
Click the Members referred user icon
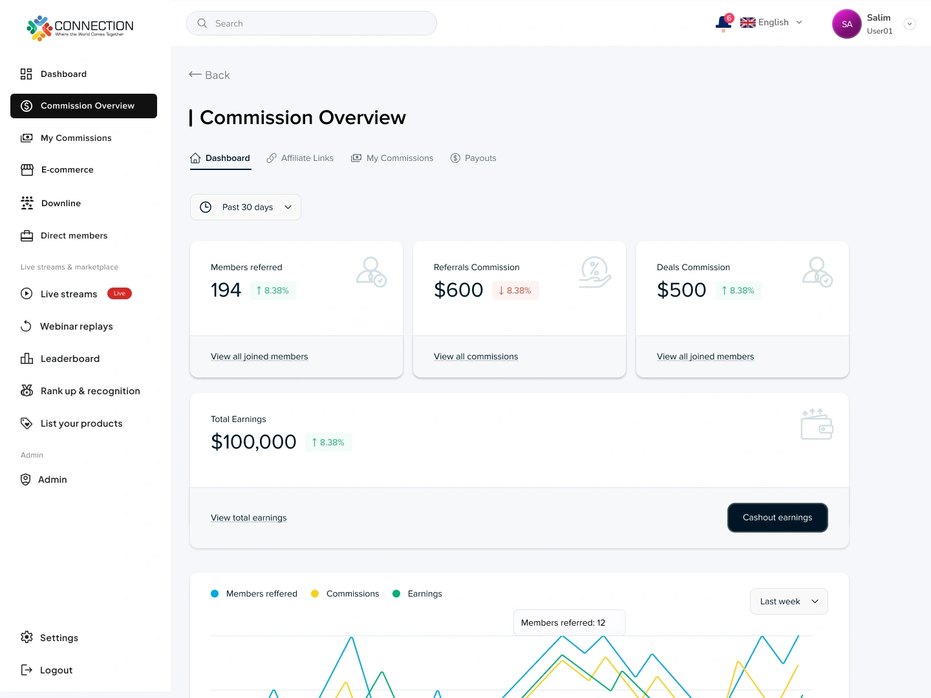tap(371, 272)
